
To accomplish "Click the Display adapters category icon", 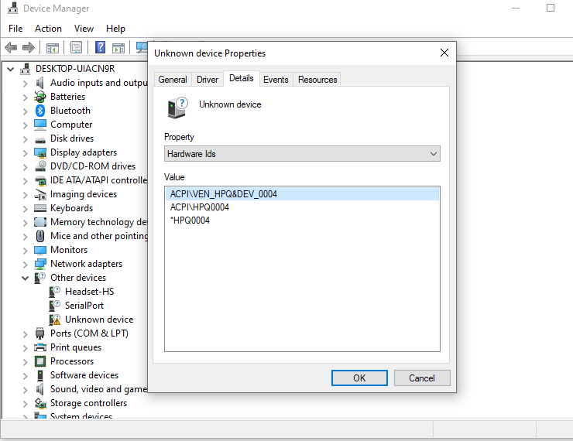I will pos(39,152).
